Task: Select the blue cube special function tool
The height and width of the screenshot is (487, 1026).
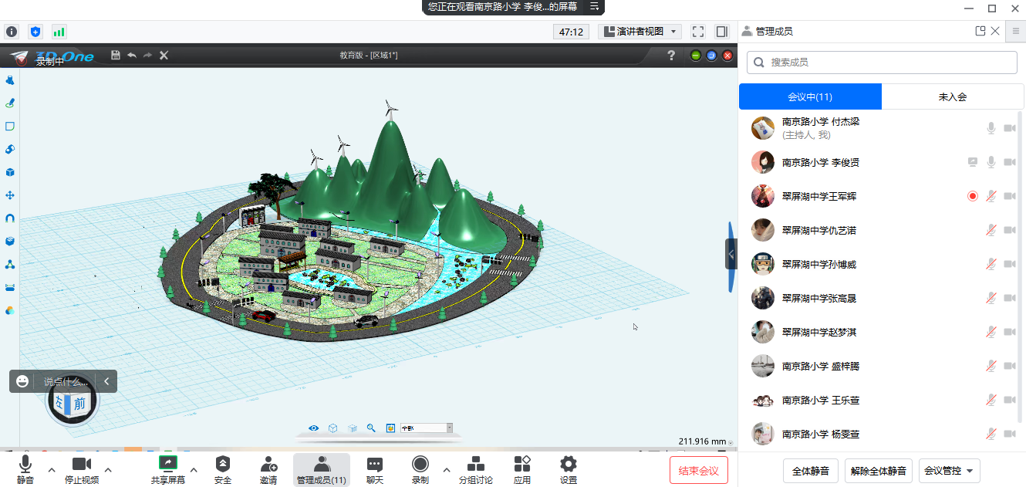Action: [x=10, y=172]
